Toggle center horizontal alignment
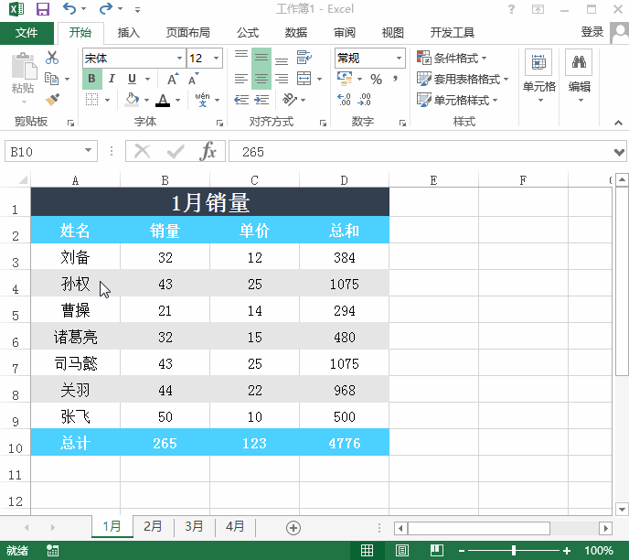Screen dimensions: 629x560 (261, 79)
